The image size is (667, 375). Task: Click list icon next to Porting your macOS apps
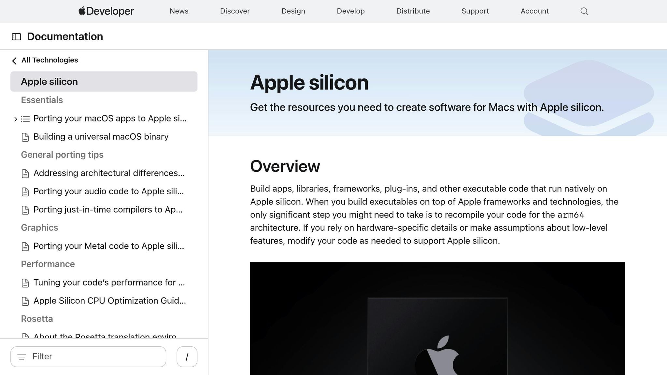pyautogui.click(x=25, y=119)
